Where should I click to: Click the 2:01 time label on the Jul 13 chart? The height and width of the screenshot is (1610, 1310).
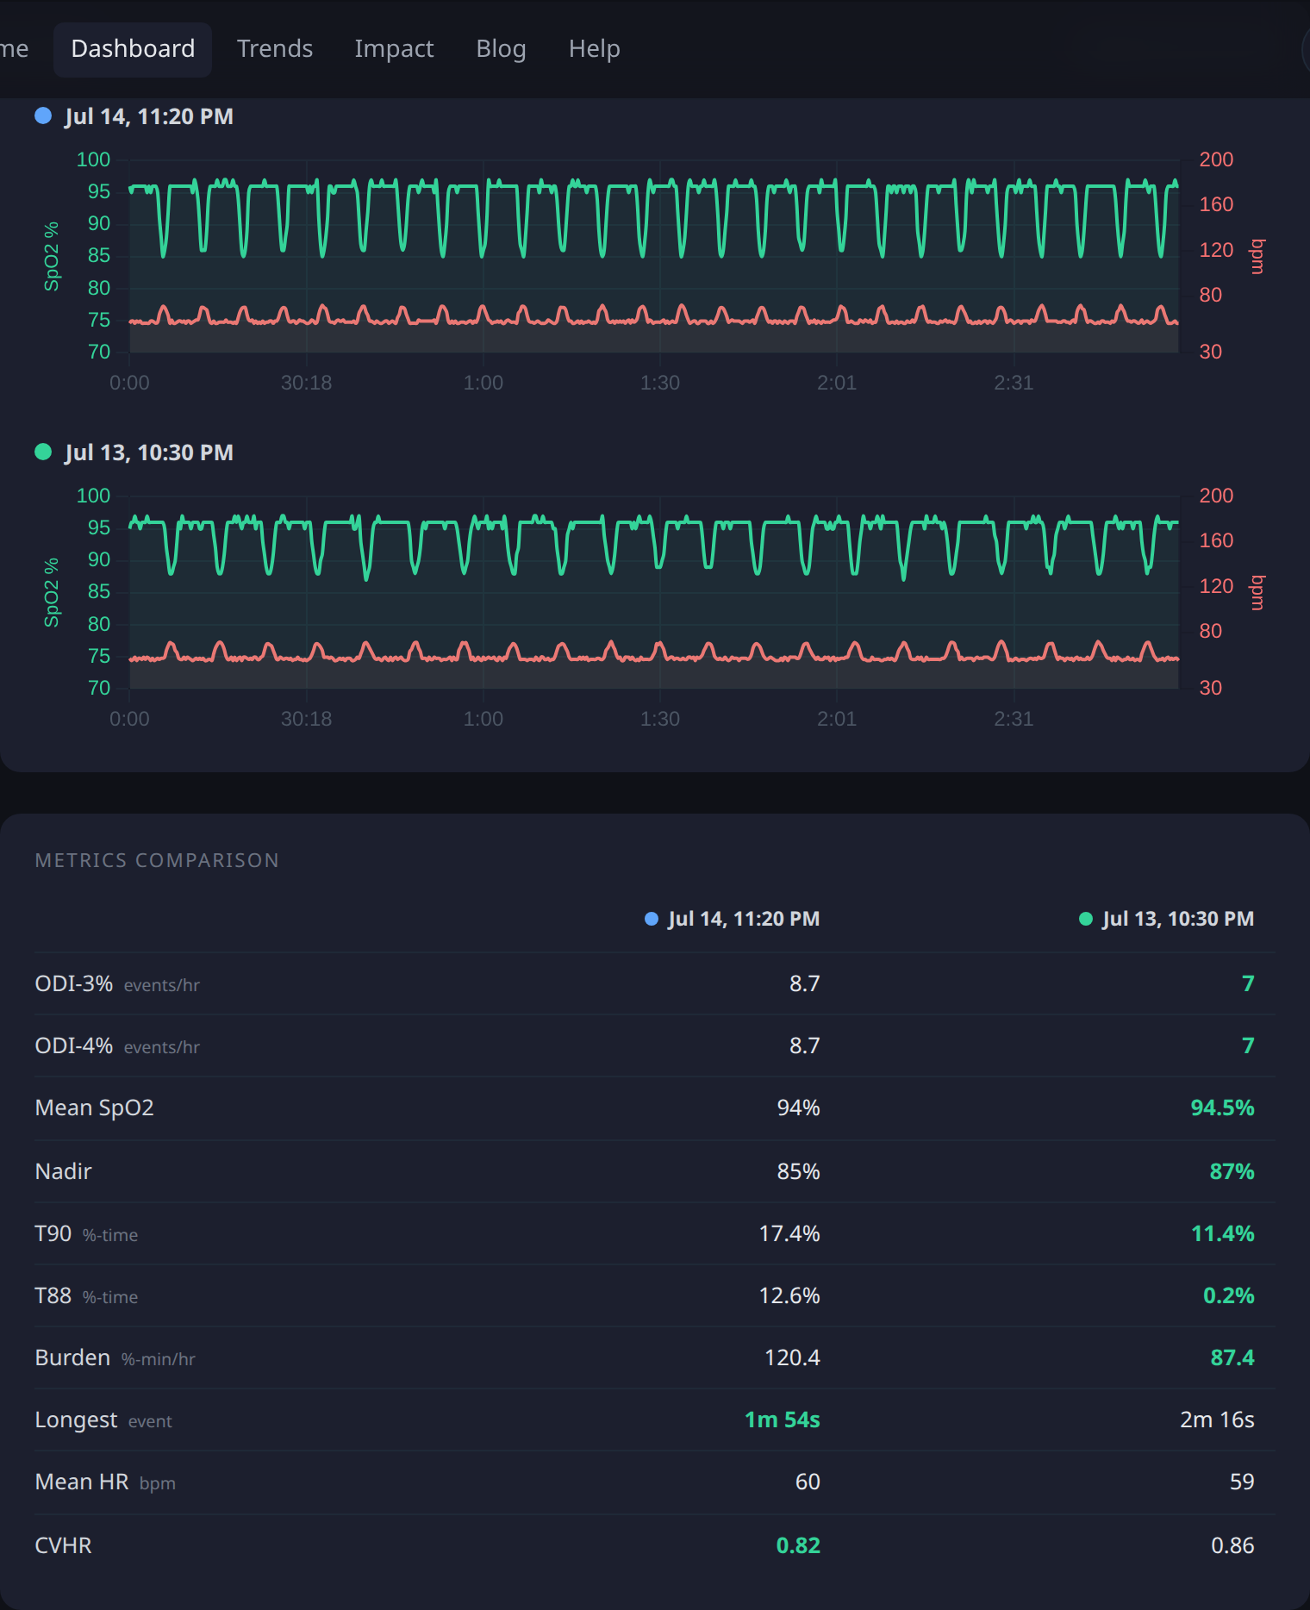pyautogui.click(x=837, y=719)
